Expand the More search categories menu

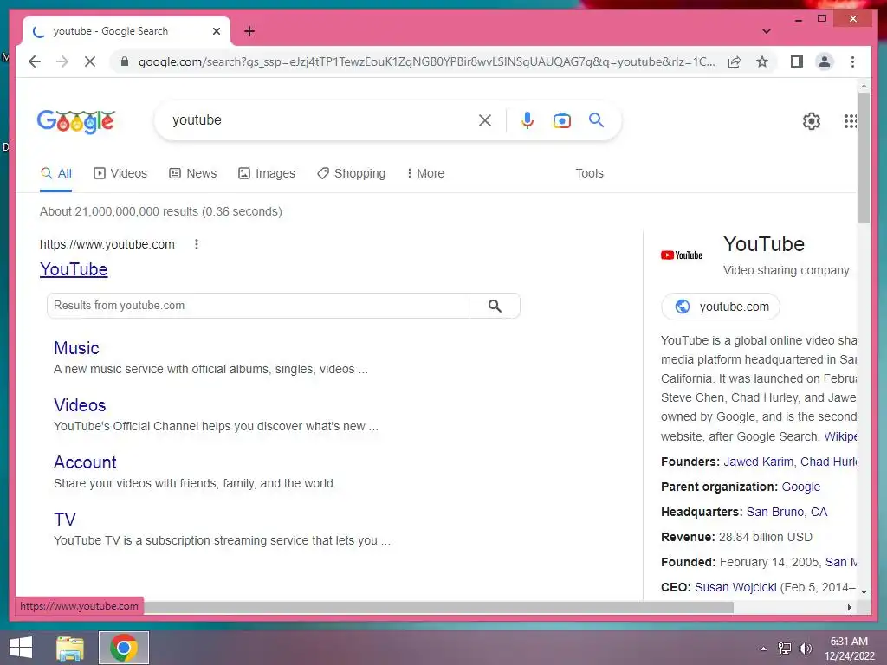[425, 173]
